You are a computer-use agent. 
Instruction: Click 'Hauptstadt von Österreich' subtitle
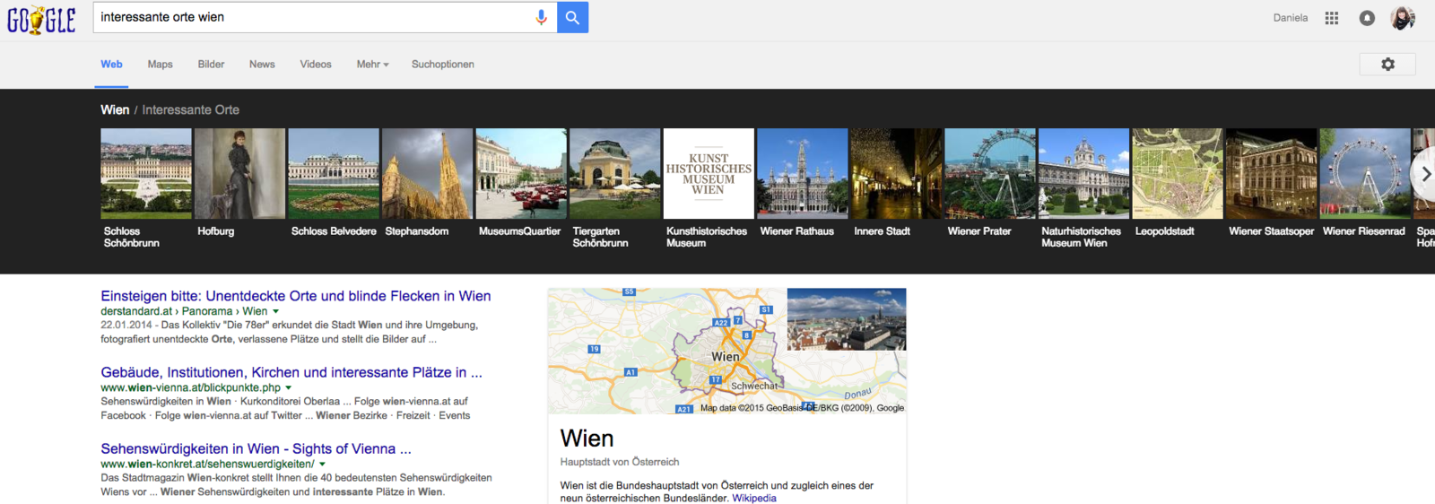click(x=620, y=462)
